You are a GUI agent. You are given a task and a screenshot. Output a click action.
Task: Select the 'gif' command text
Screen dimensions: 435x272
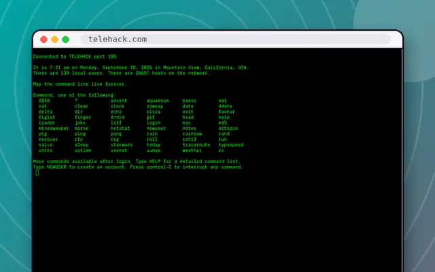[x=151, y=117]
